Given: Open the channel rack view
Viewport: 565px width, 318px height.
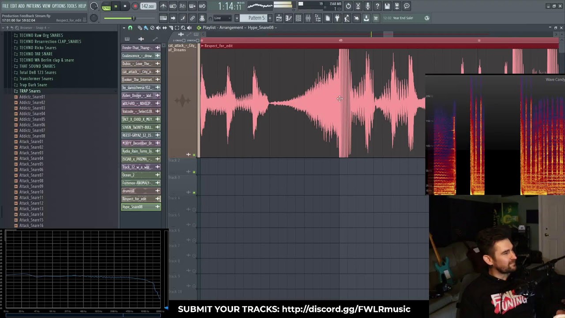Looking at the screenshot, I should coord(298,18).
